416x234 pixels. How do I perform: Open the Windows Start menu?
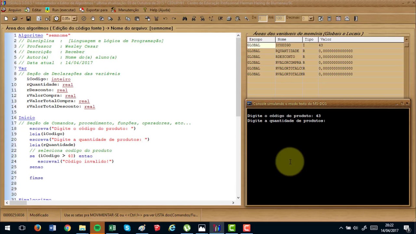click(x=7, y=228)
